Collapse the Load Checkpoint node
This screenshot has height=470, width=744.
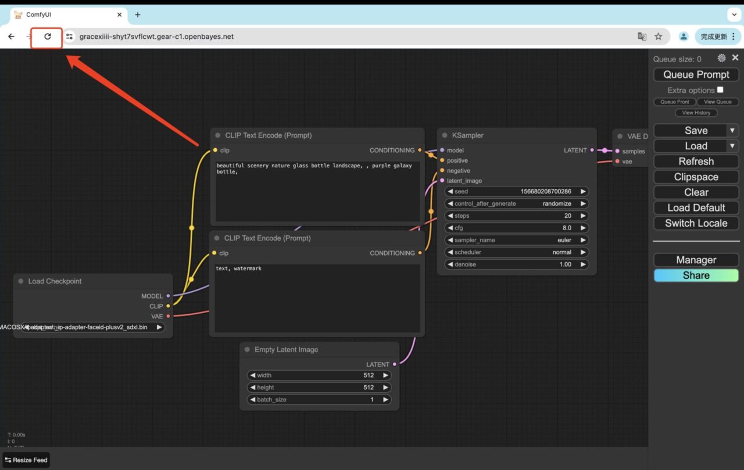click(21, 281)
